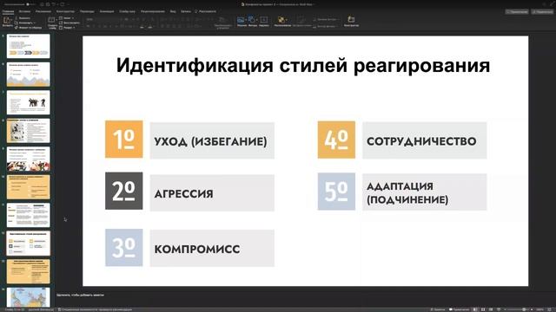Switch to Reading view icon in status bar

point(491,309)
